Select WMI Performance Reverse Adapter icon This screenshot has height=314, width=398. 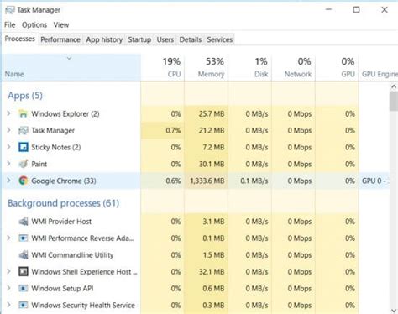click(24, 238)
